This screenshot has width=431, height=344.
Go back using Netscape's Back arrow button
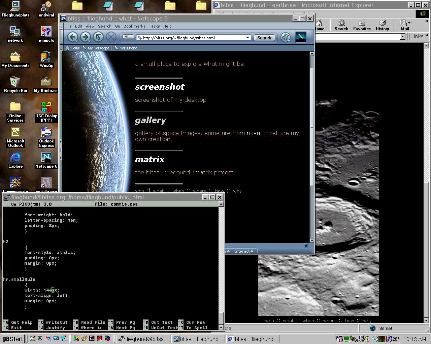click(x=72, y=37)
